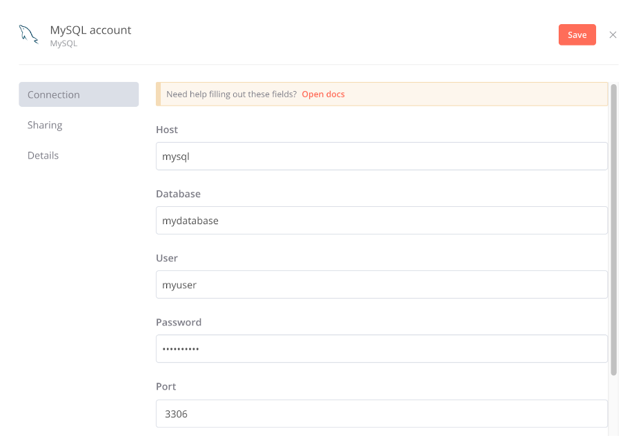Switch to the Sharing tab
The image size is (643, 440).
click(x=45, y=125)
